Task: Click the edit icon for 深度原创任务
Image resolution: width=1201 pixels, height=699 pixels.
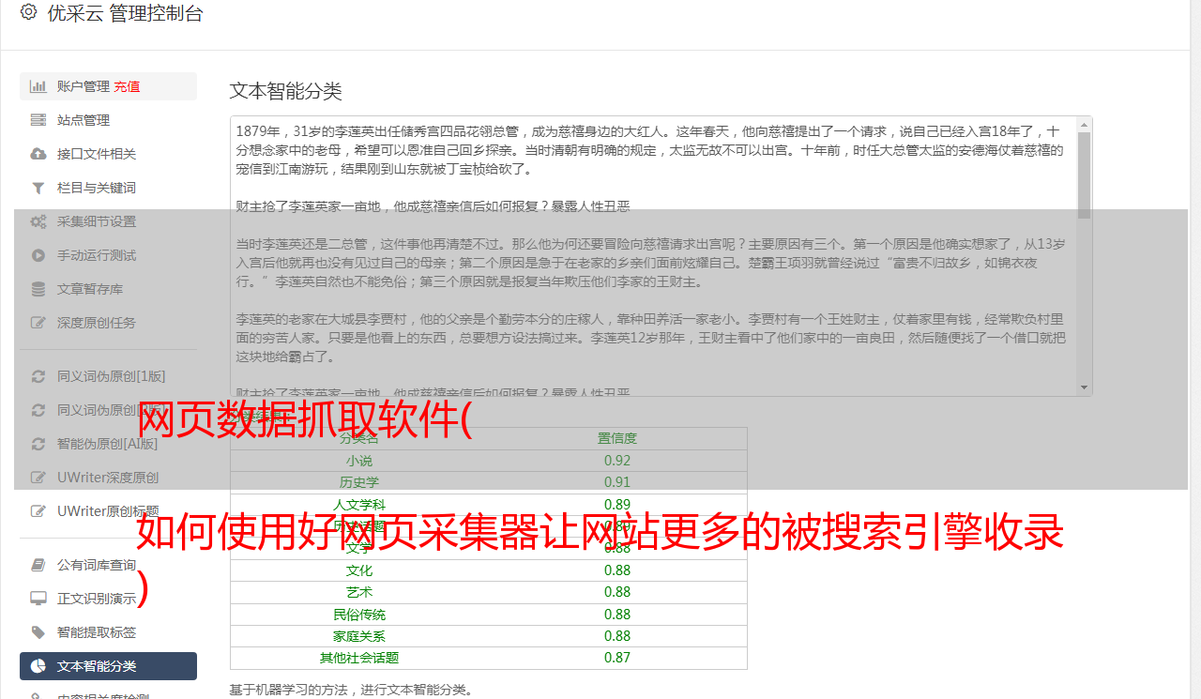Action: click(x=38, y=323)
